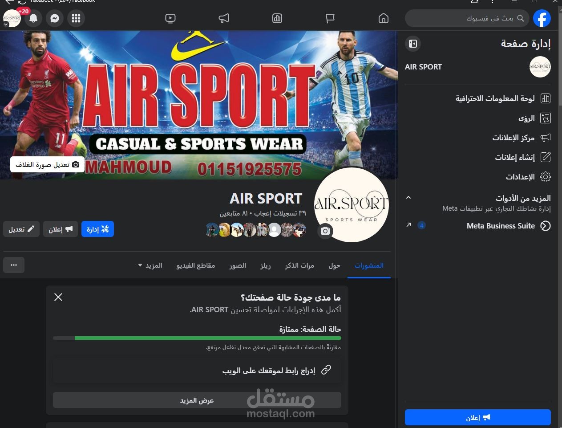Screen dimensions: 562x428
Task: Open the Ad Center megaphone icon in top bar
Action: (x=224, y=18)
